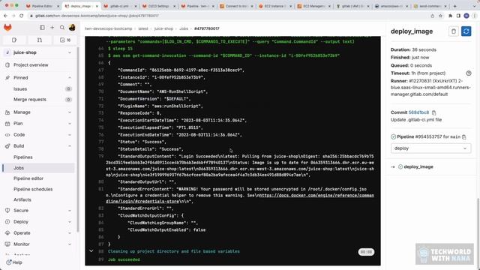This screenshot has width=480, height=270.
Task: Open the to-do list counter
Action: (65, 40)
